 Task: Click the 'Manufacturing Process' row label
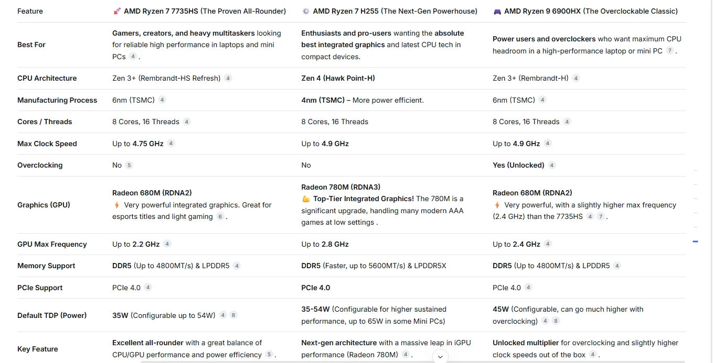pyautogui.click(x=57, y=100)
